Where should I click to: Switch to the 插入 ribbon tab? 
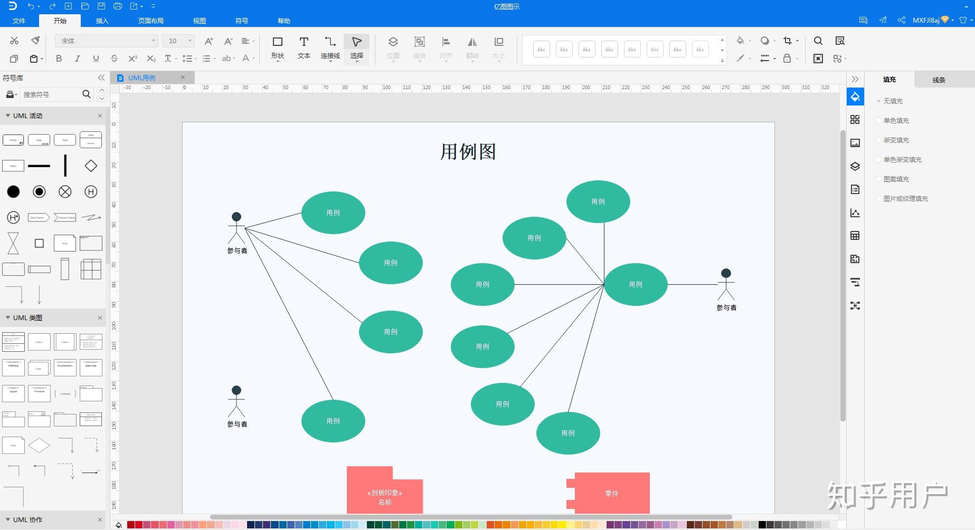pos(102,21)
